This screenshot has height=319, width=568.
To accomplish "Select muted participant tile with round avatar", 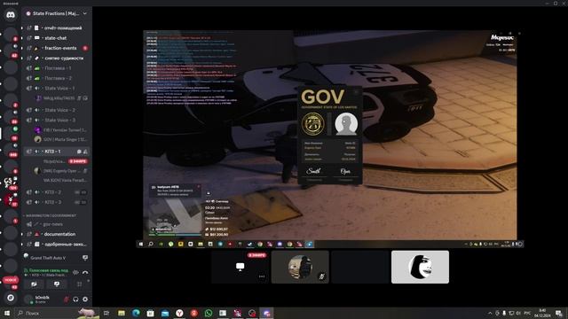I will pyautogui.click(x=300, y=267).
